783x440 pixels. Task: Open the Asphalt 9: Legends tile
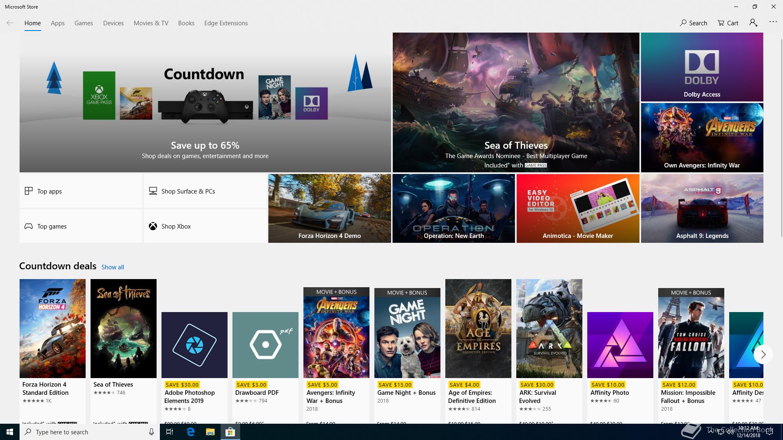click(x=702, y=209)
